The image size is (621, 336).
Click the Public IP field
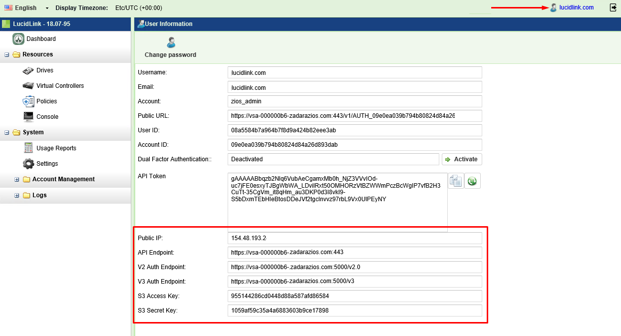(x=355, y=238)
